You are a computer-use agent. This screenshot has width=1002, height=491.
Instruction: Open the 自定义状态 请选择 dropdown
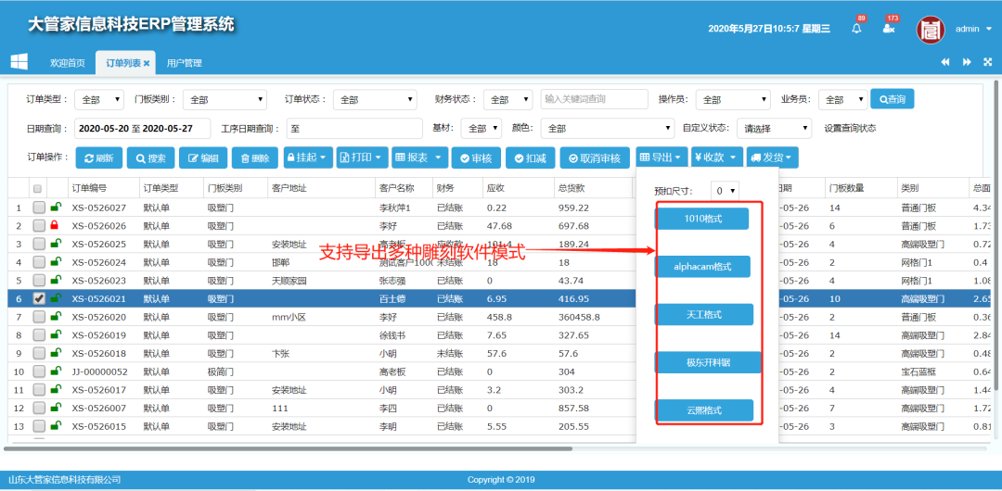pyautogui.click(x=777, y=129)
